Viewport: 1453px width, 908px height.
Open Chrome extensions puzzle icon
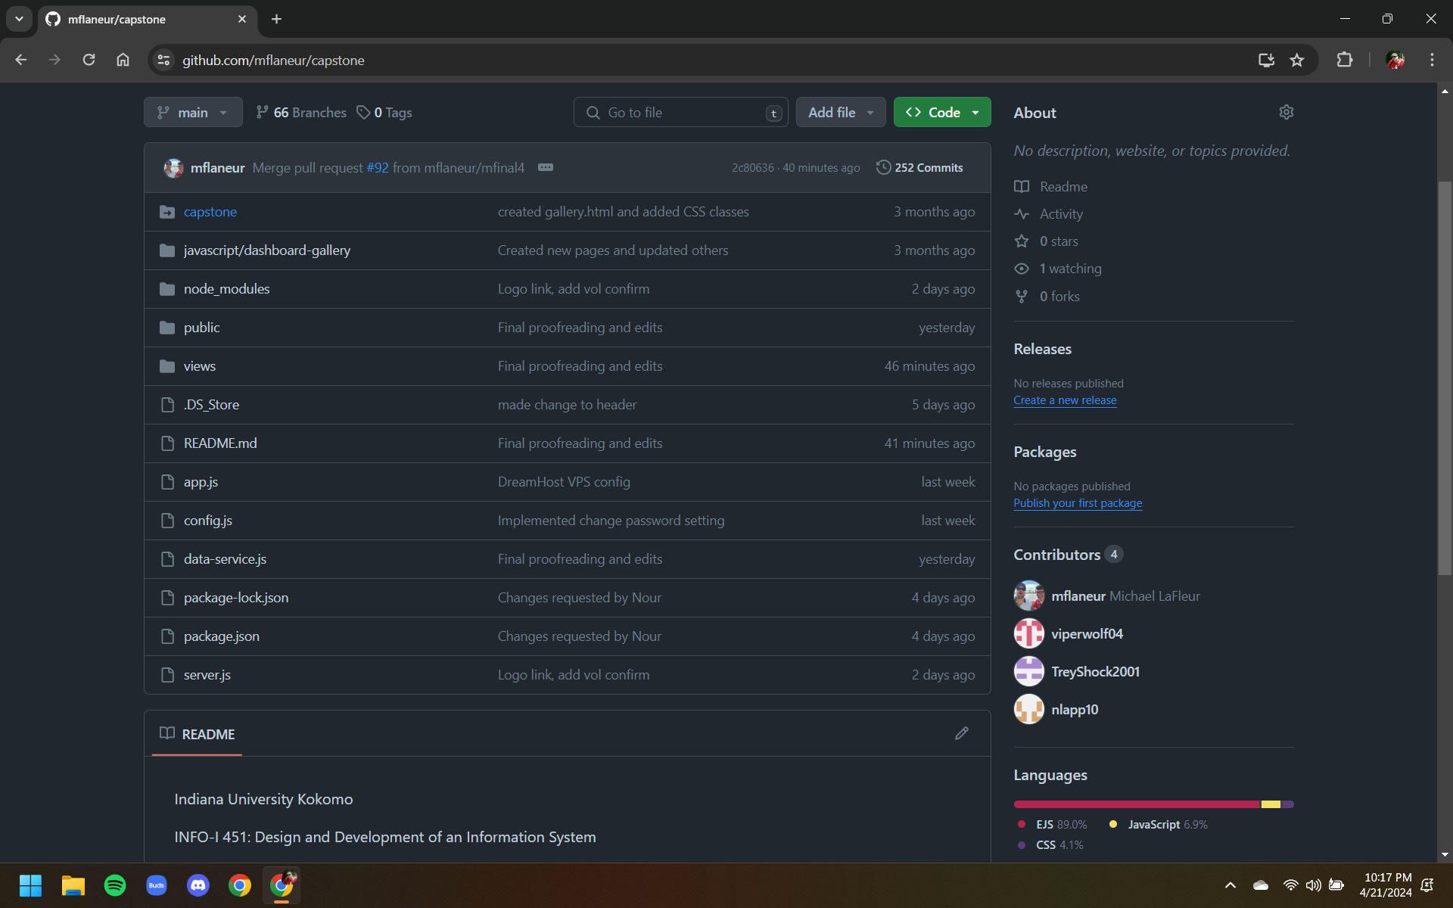1344,60
